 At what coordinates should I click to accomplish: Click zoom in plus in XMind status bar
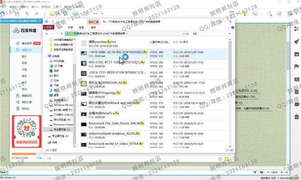tap(282, 172)
